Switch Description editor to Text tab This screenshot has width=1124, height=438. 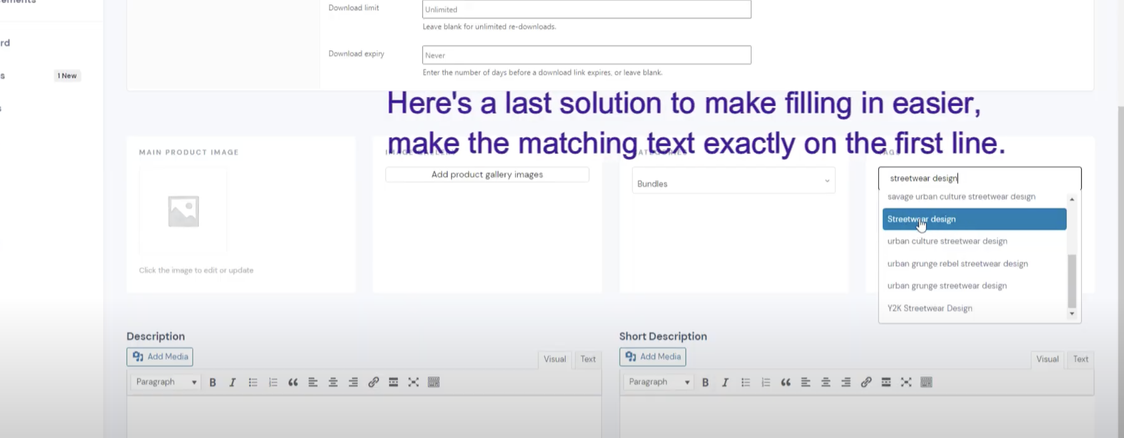click(x=588, y=359)
